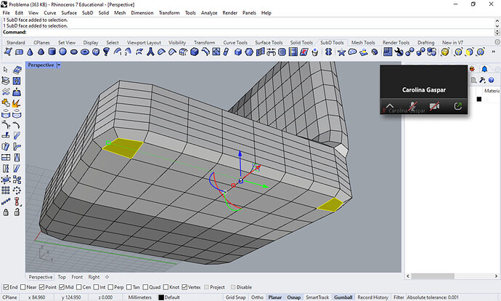The width and height of the screenshot is (501, 301).
Task: Open the Perspective viewport title dropdown arrow
Action: [x=59, y=65]
